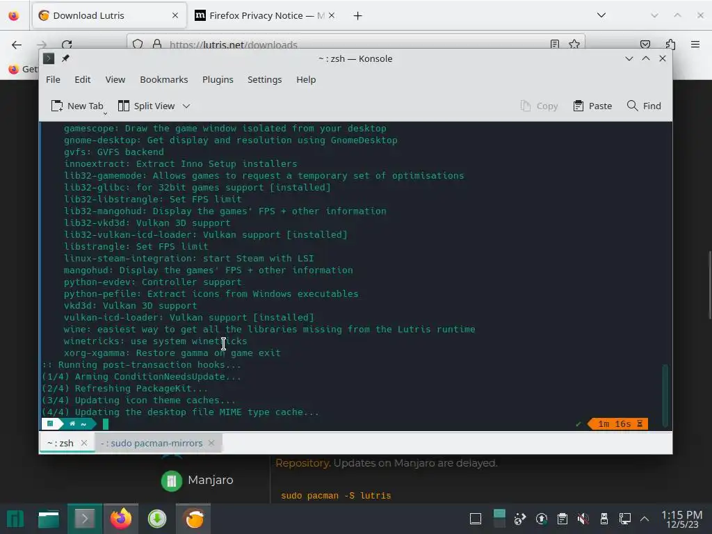
Task: Open removable USB devices tray icon
Action: click(604, 519)
